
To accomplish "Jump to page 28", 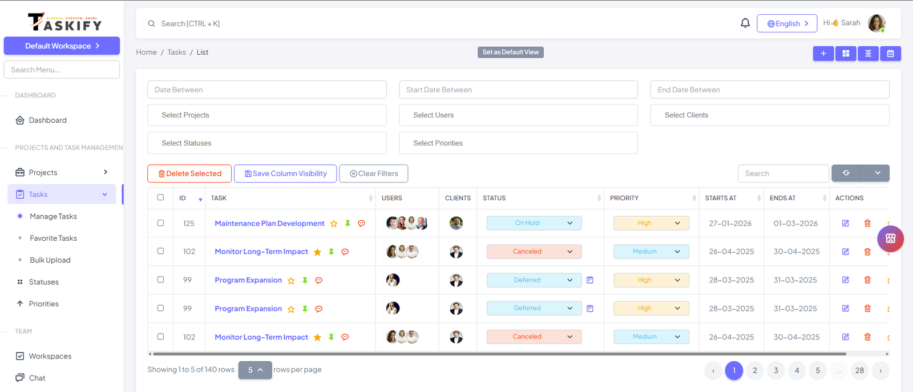I will point(859,370).
